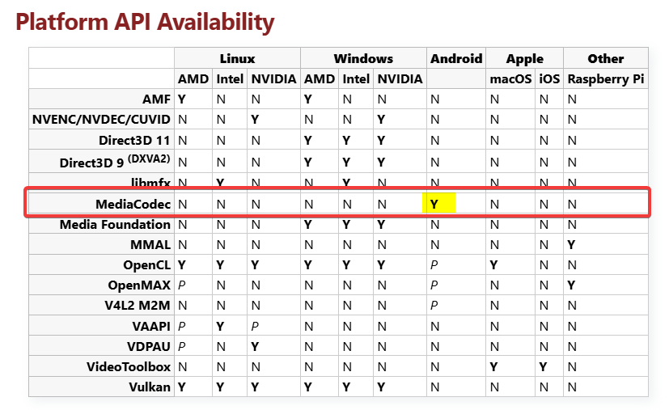Click the Y in NVENC/NVDEC/CUVID Linux NVIDIA cell
Screen dimensions: 669x410
255,119
